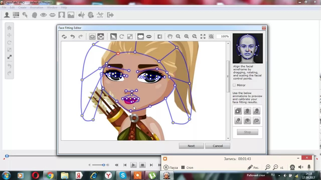Screen dimensions: 321x180
Task: Preview the eye calibration animation
Action: [x=247, y=120]
